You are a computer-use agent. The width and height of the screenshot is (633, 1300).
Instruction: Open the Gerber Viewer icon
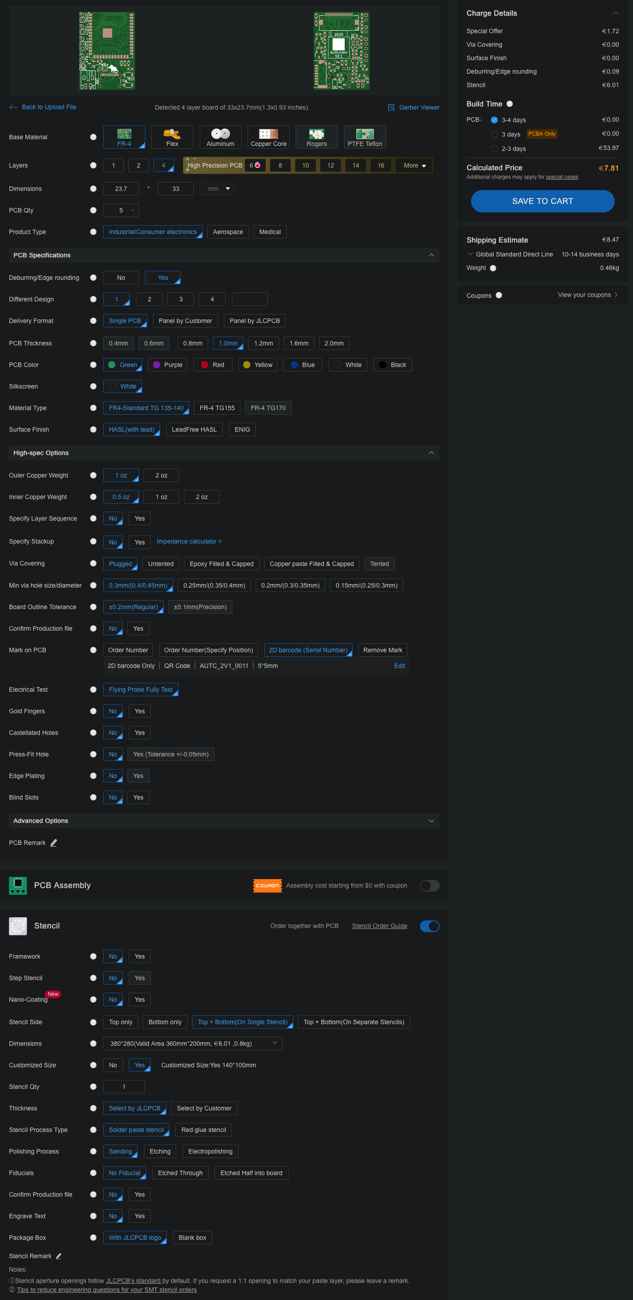(x=391, y=107)
